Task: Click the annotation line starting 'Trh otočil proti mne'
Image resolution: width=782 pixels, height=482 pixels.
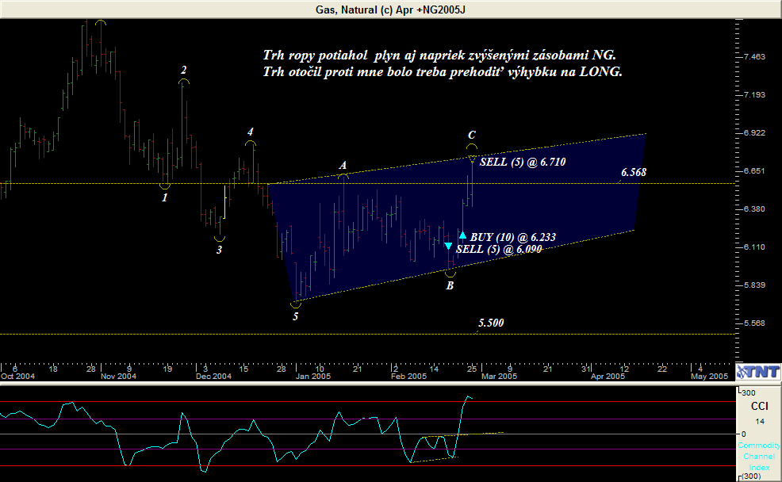Action: [x=443, y=72]
